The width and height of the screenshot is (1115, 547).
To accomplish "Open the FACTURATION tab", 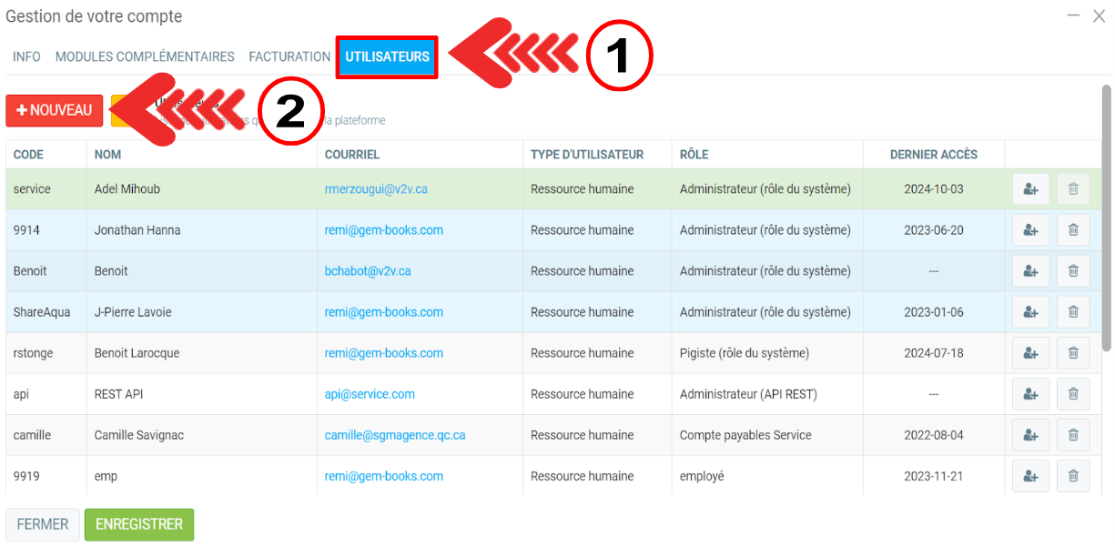I will pos(289,56).
